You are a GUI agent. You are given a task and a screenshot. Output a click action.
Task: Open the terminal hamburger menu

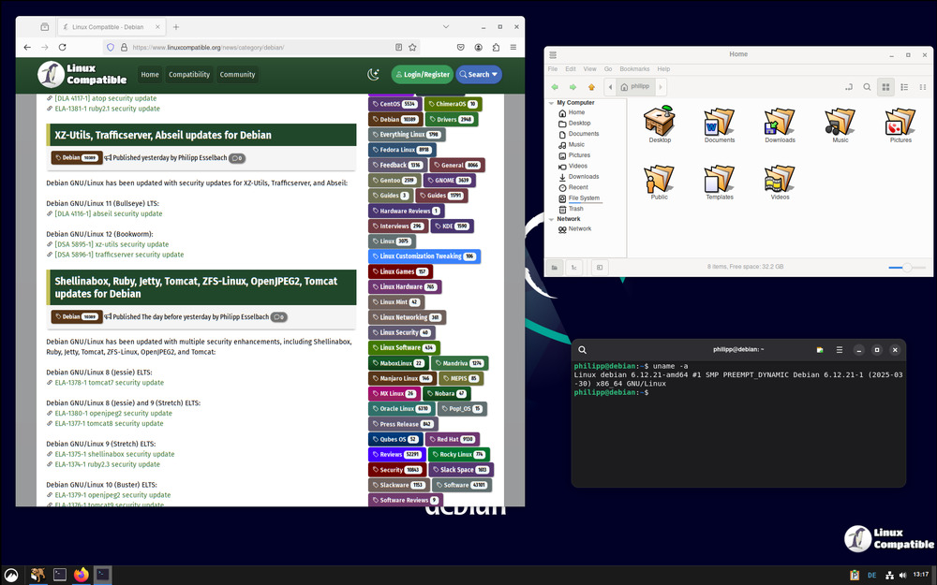point(839,349)
